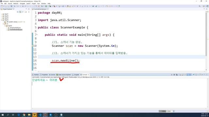
Task: Collapse the day04 package under src
Action: tap(5, 26)
